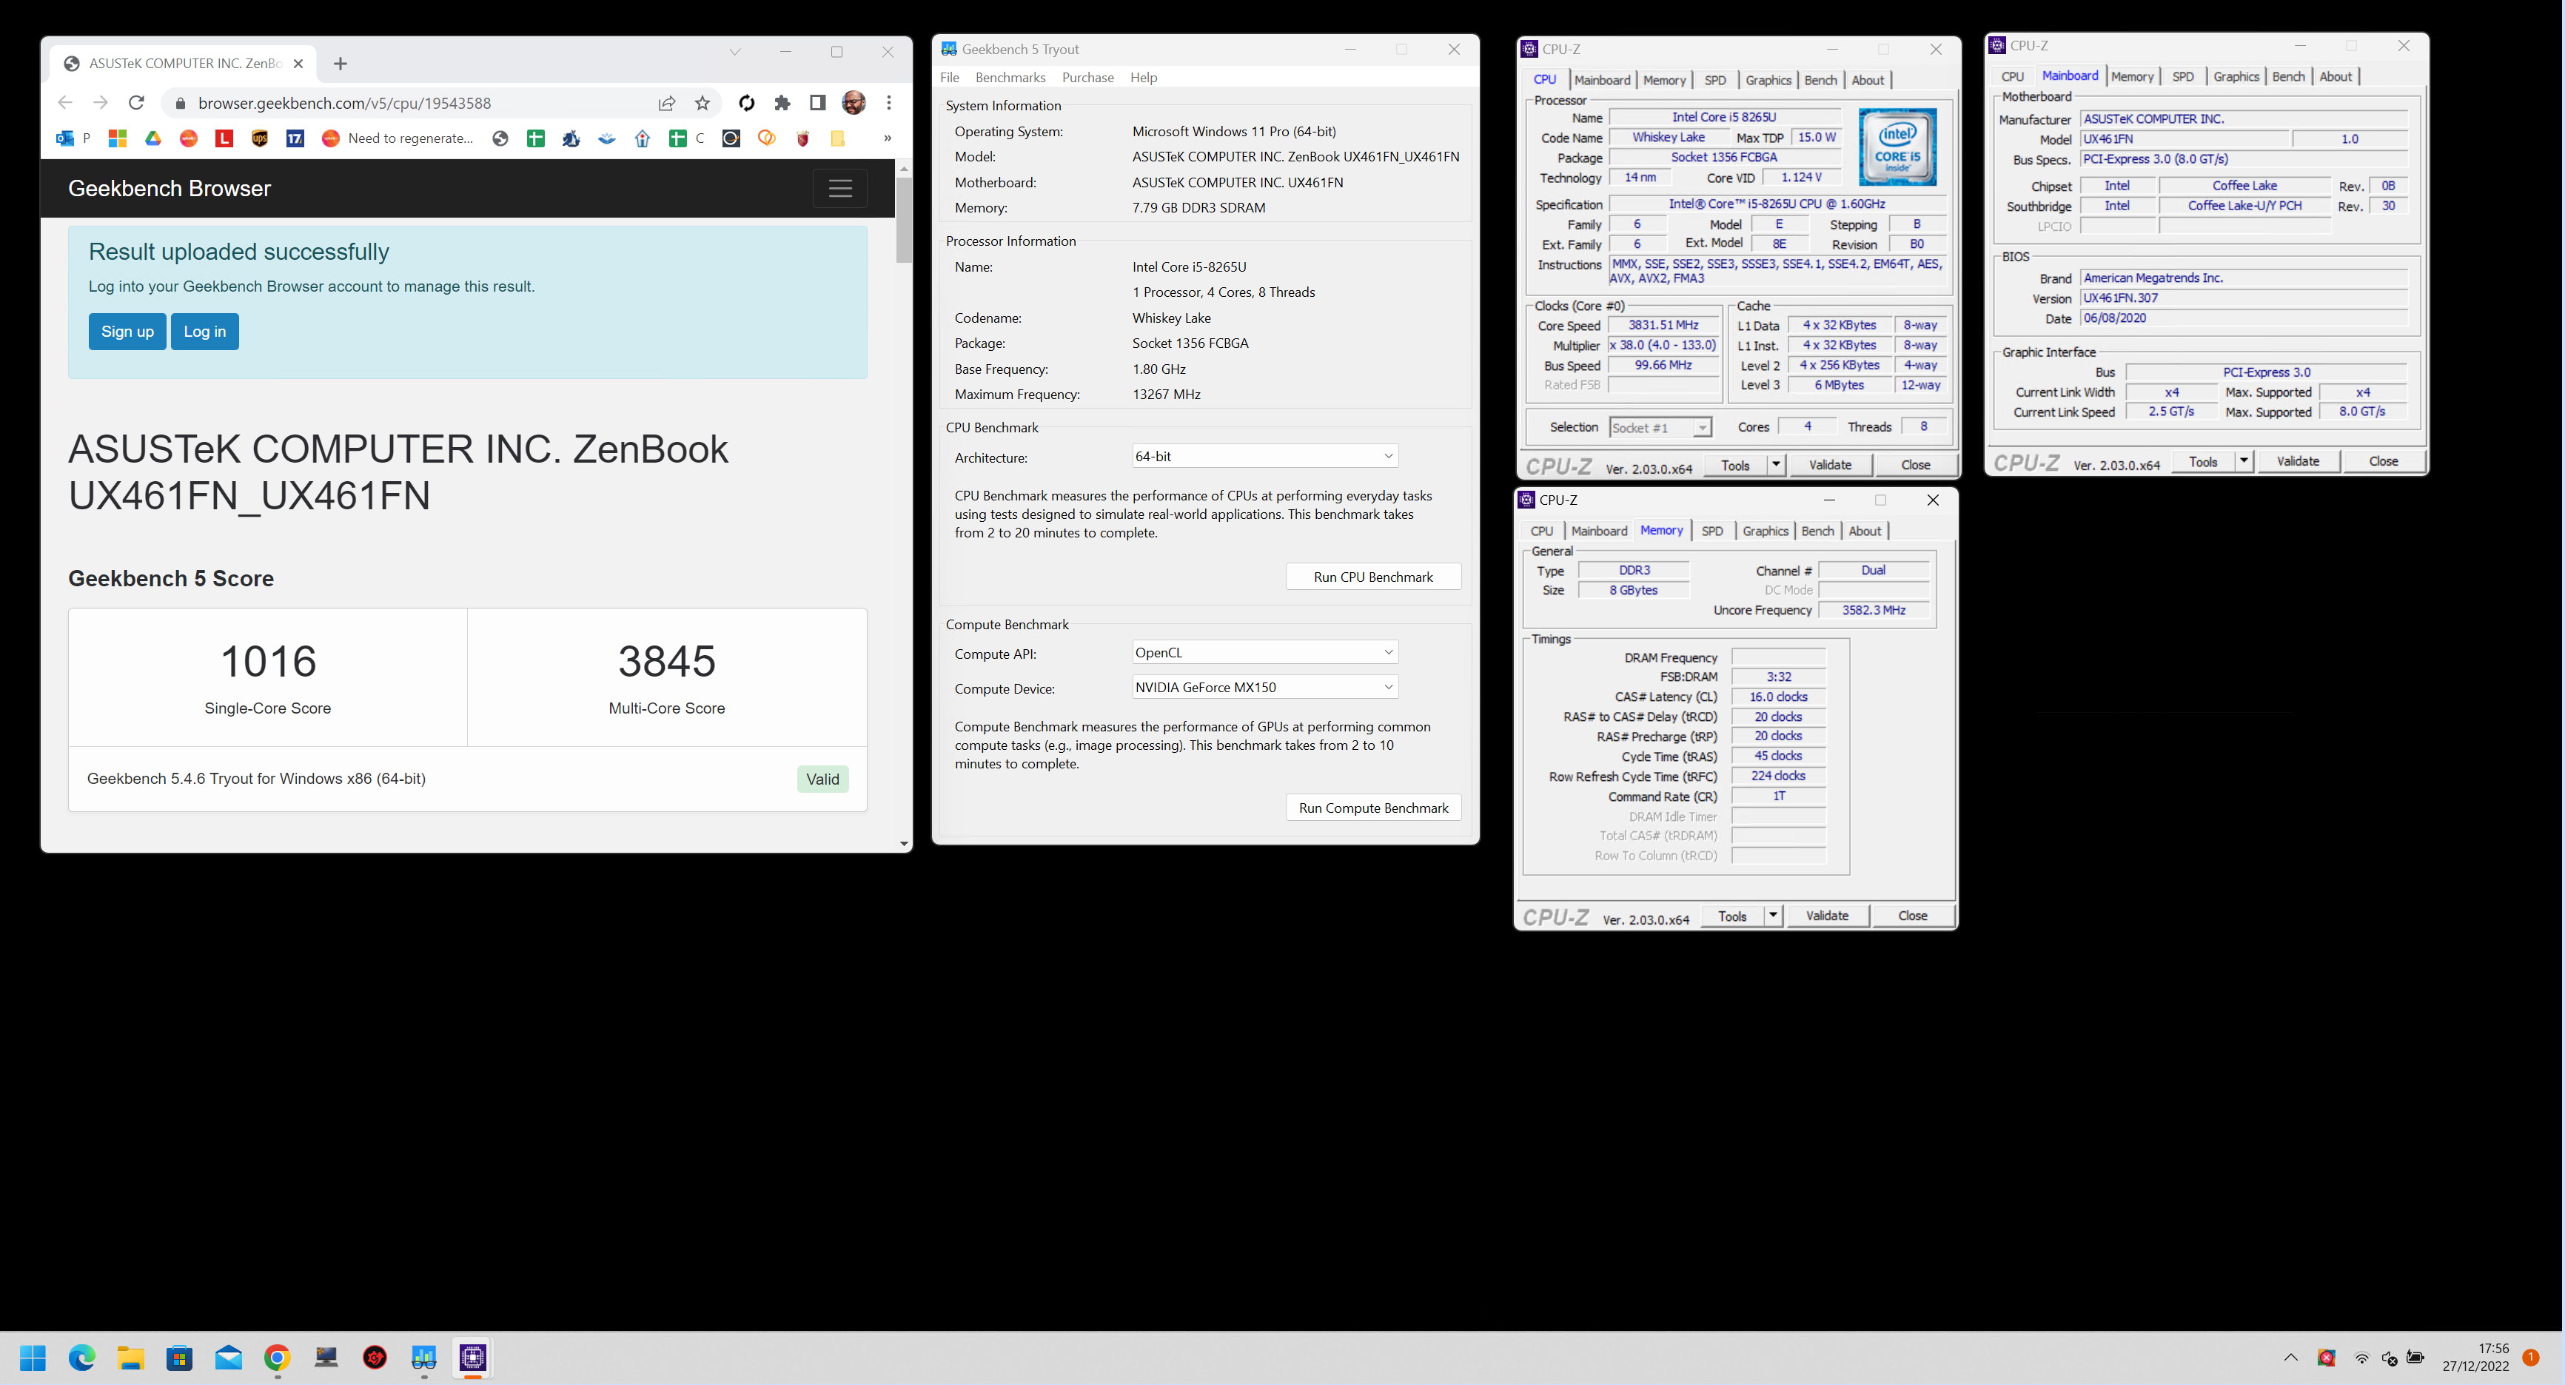Click Tools button in CPU-Z CPU window

point(1734,465)
